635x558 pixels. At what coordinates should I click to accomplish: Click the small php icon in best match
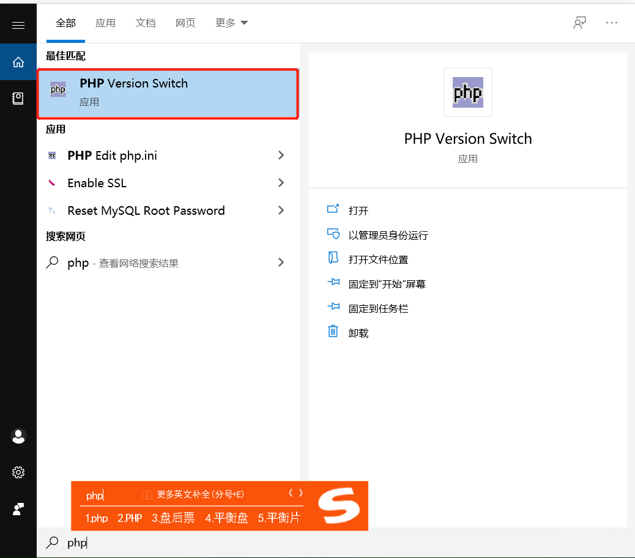58,89
